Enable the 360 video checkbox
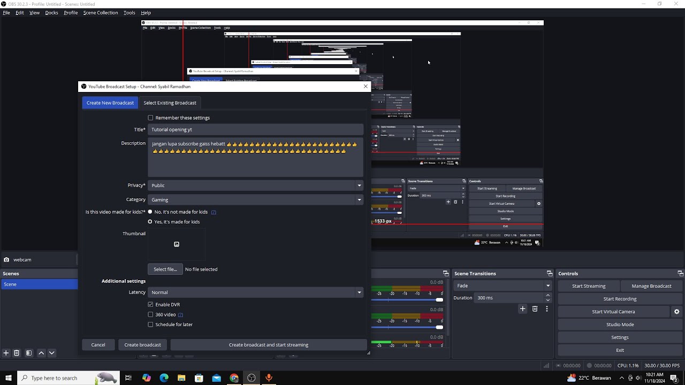 (150, 314)
